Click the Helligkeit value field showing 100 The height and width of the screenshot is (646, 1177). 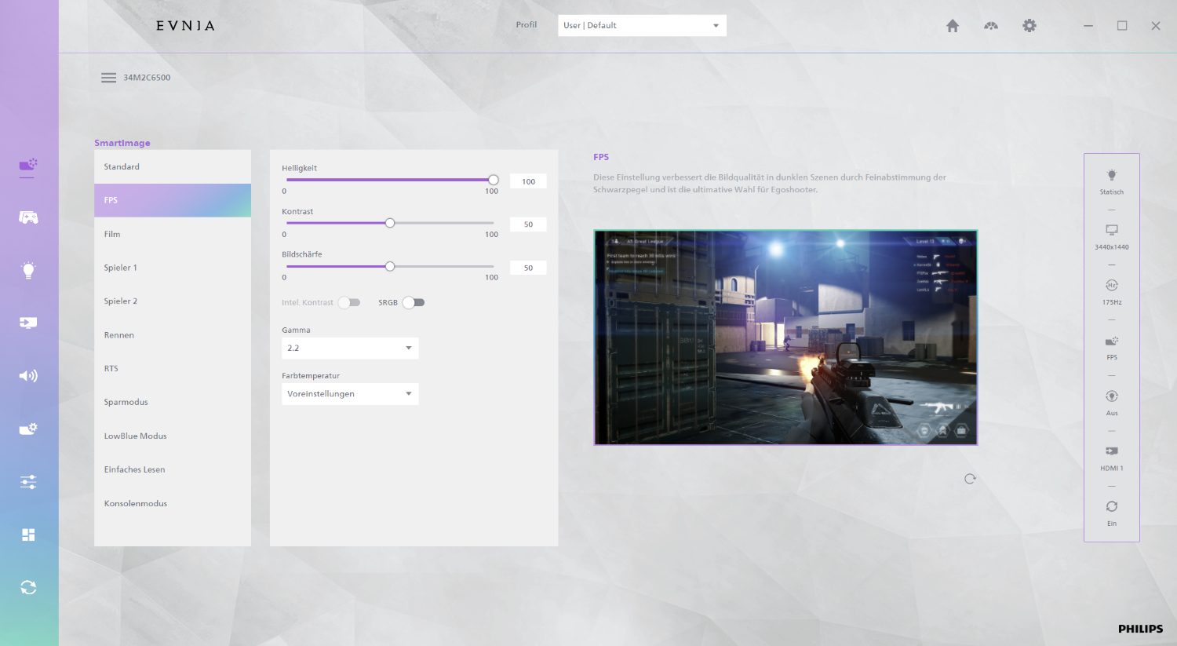coord(528,181)
